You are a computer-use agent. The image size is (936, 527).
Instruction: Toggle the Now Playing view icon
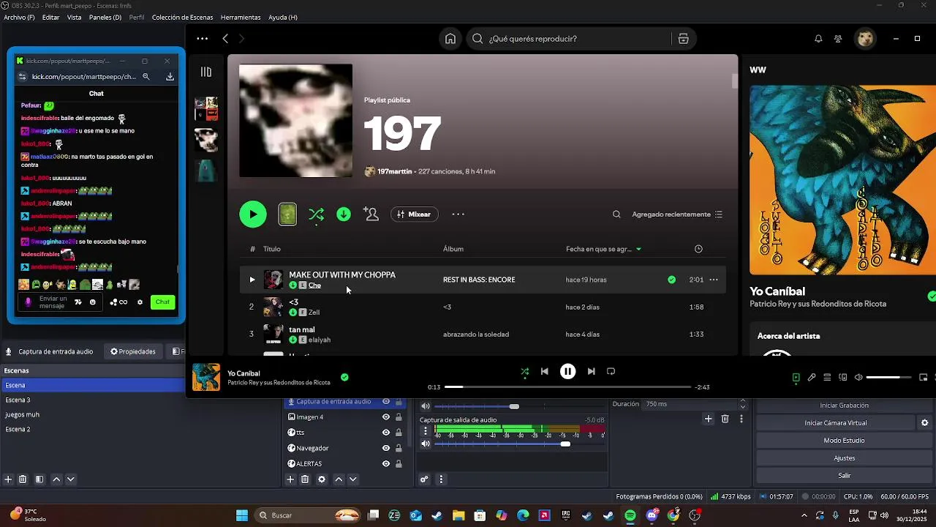(x=796, y=378)
